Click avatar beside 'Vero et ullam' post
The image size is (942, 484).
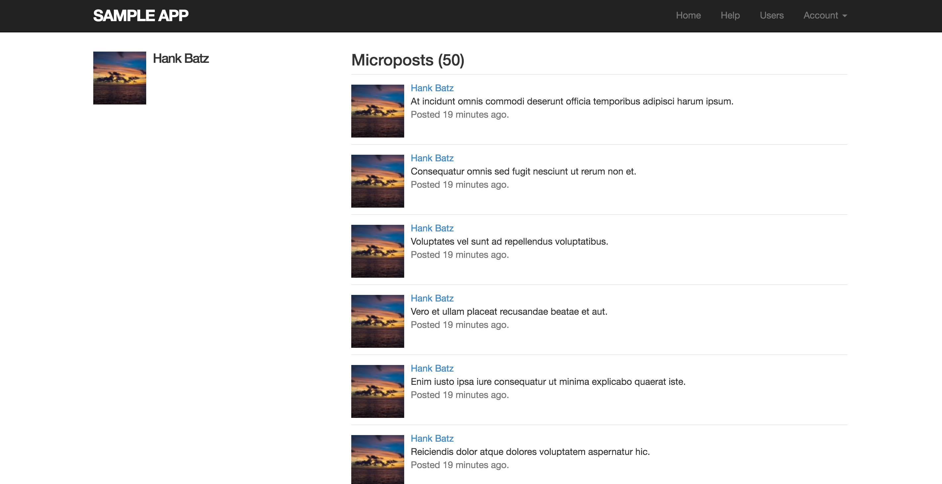[377, 321]
